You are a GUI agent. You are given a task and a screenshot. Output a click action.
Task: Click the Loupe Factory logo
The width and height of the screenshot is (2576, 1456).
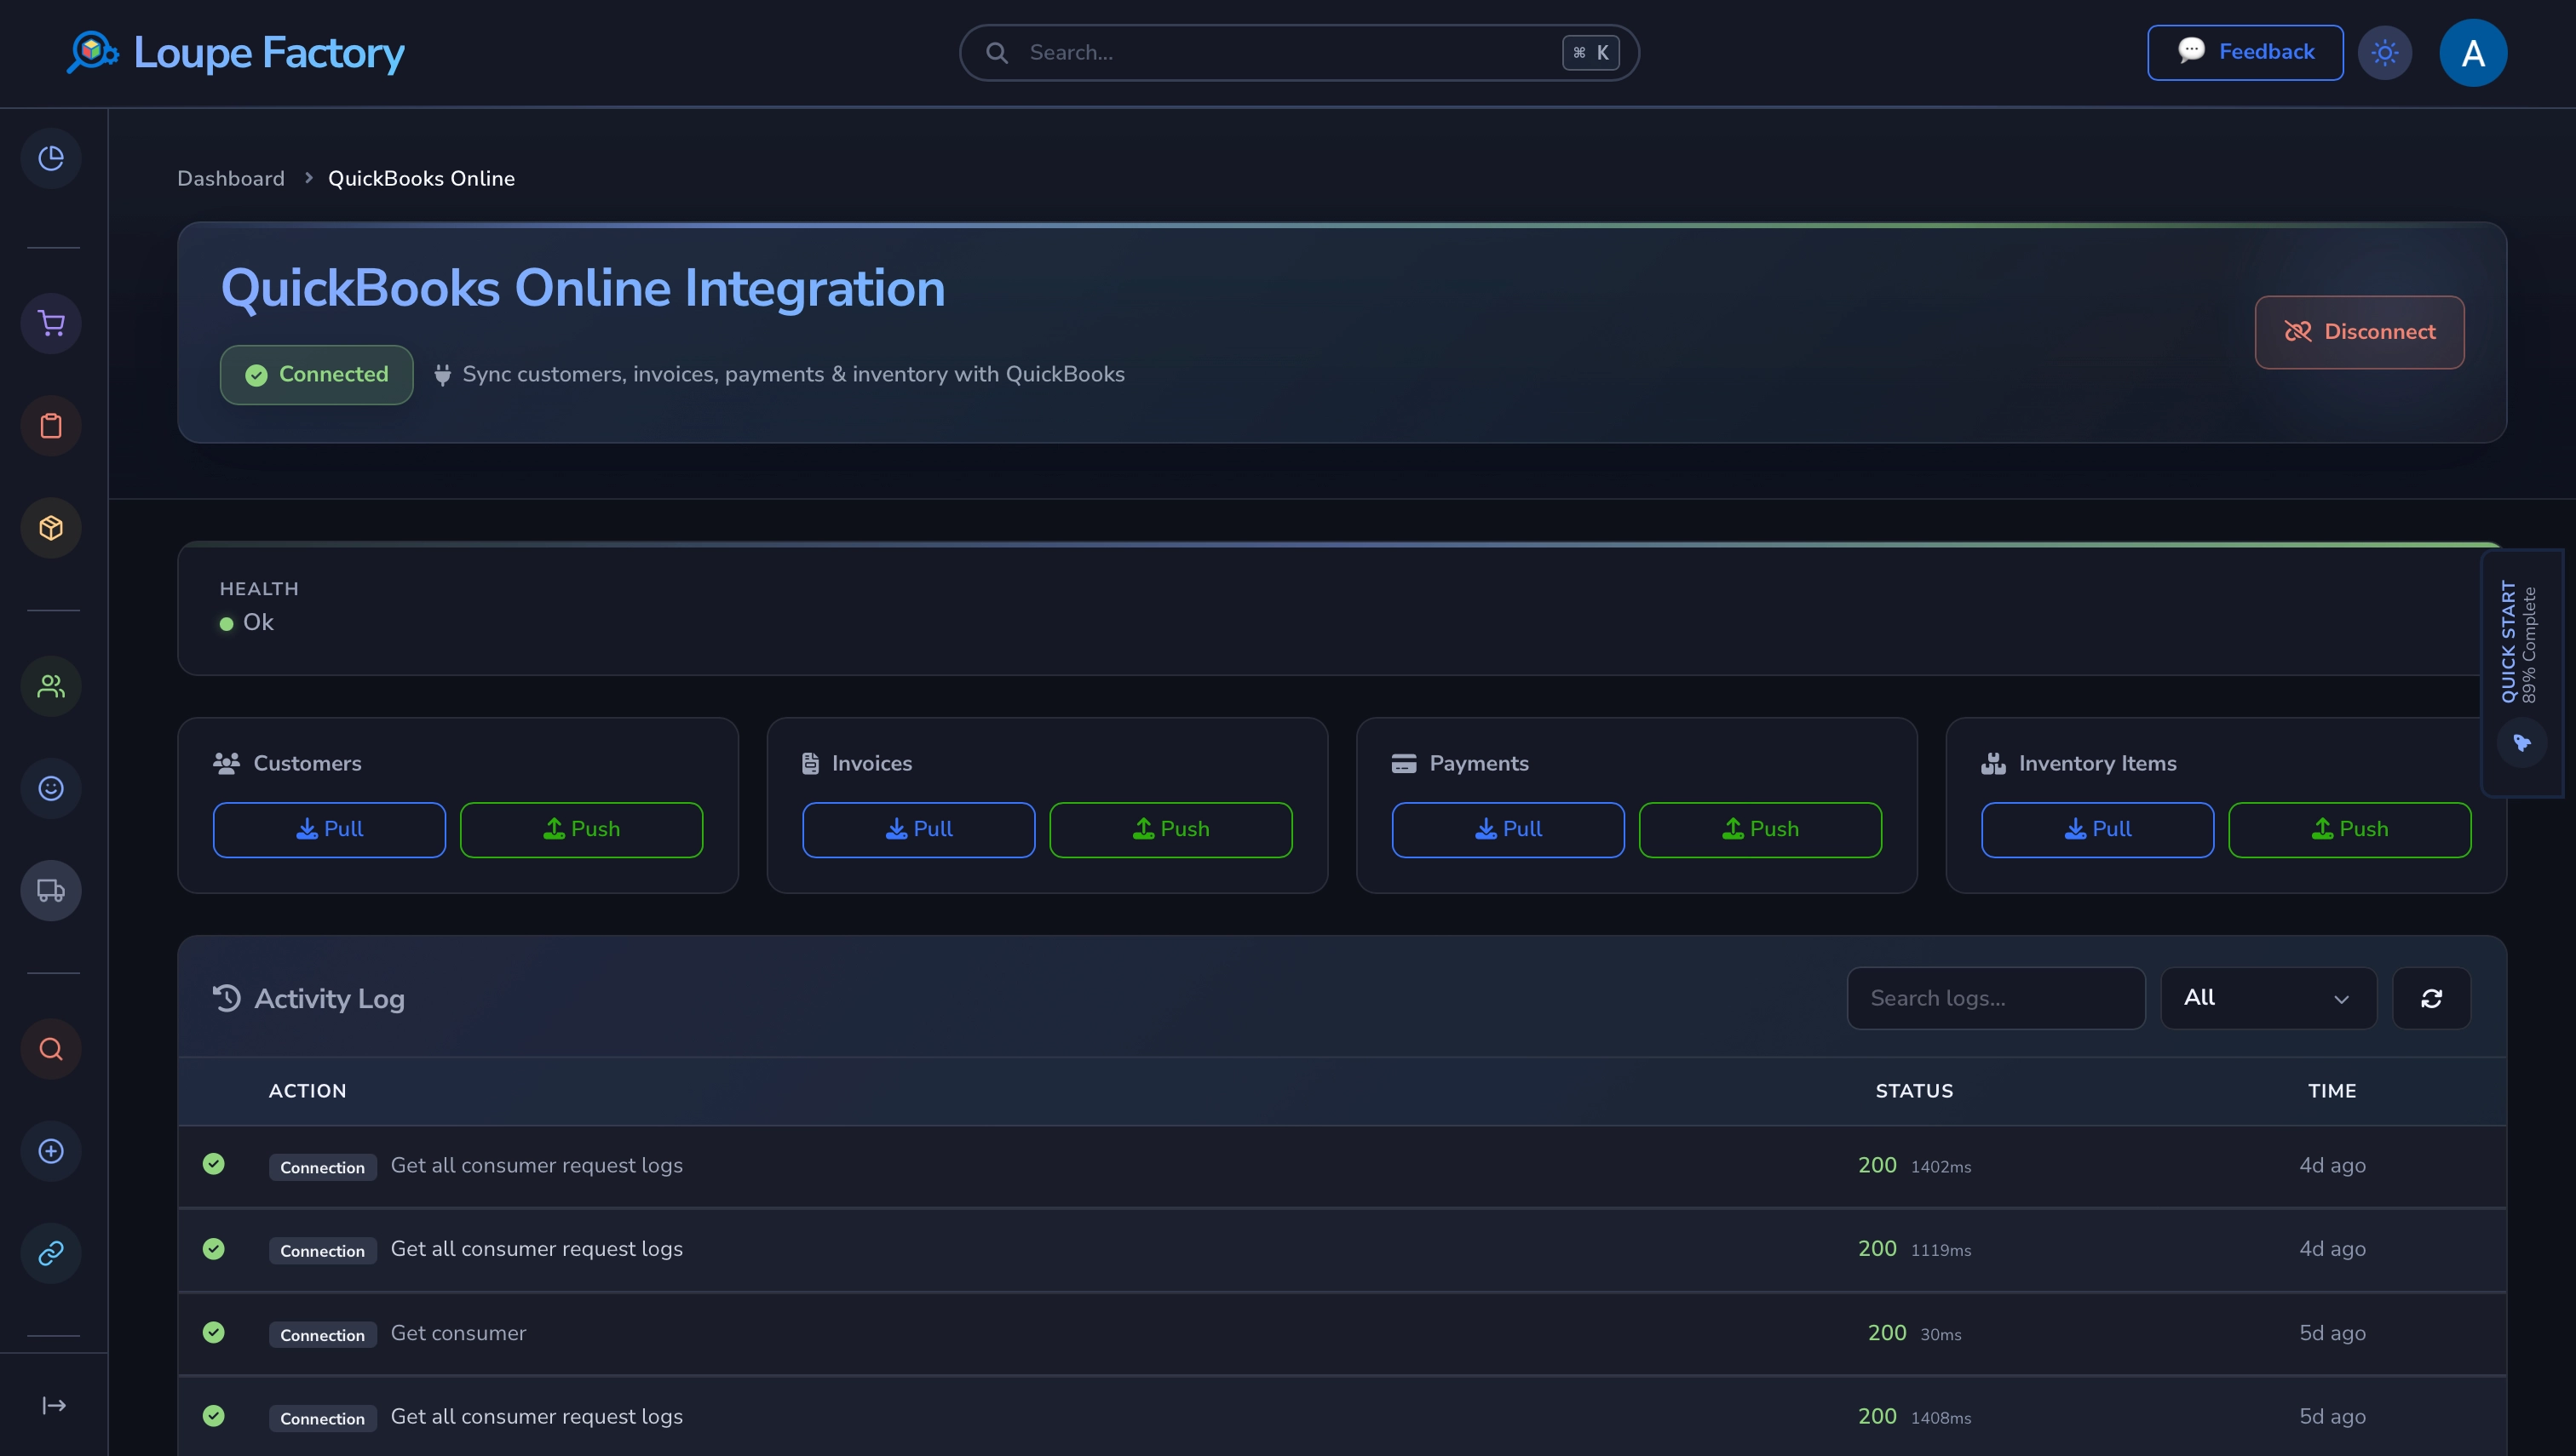click(x=235, y=53)
